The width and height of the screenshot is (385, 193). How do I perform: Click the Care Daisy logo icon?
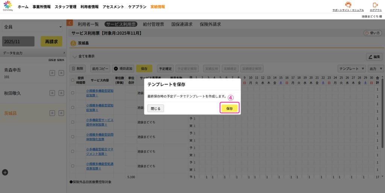point(8,6)
